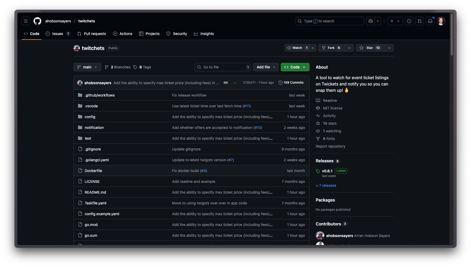Viewport: 471px width, 267px height.
Task: Click ahobsonsayers owner breadcrumb
Action: tap(58, 21)
